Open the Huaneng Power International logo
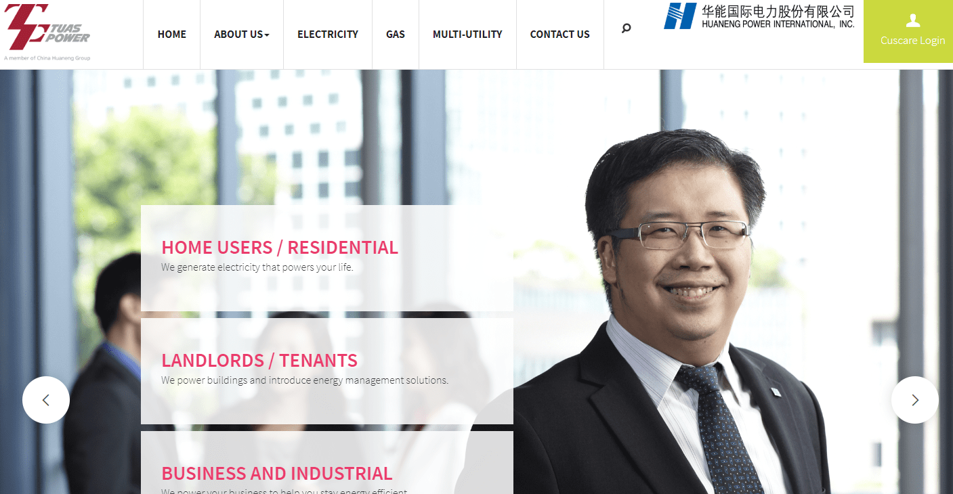 point(759,16)
